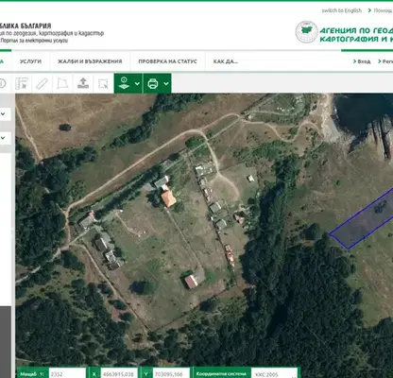Screen dimensions: 393x378
Task: Choose the polygon area measure tool
Action: click(x=62, y=83)
